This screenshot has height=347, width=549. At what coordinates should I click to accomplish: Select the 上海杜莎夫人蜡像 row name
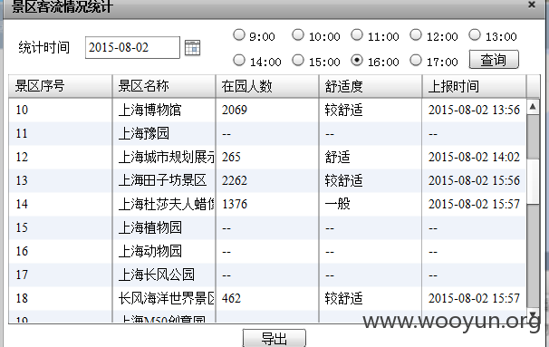(x=167, y=204)
